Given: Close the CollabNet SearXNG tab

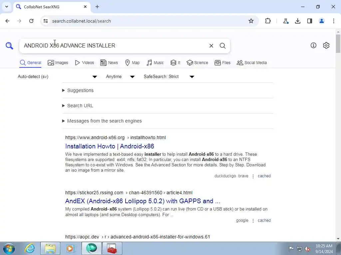Looking at the screenshot, I should coord(85,7).
